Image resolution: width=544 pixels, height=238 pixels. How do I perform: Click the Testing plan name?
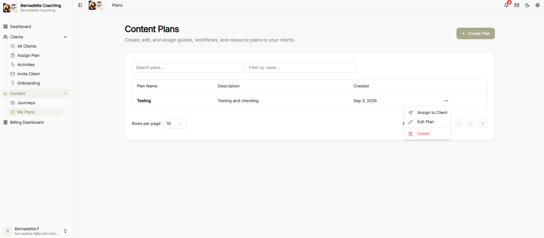144,101
